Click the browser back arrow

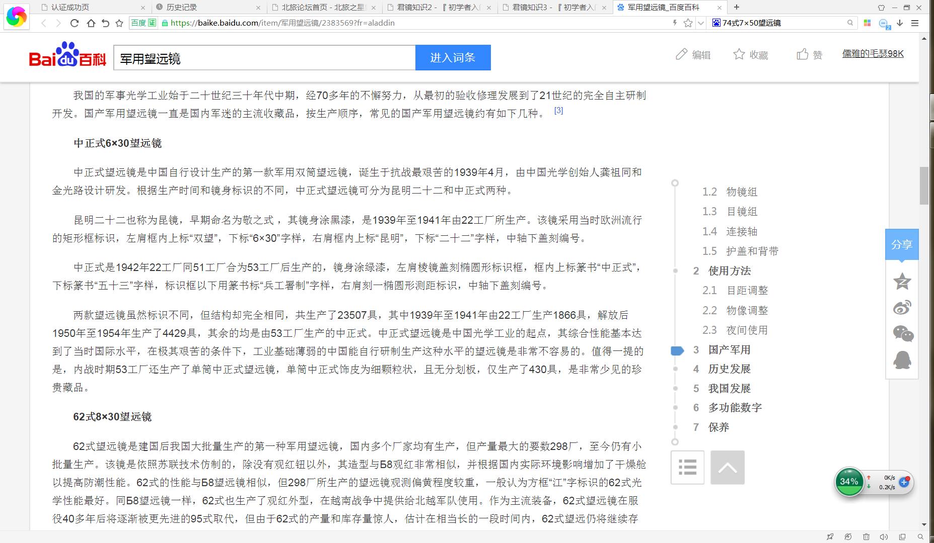44,23
